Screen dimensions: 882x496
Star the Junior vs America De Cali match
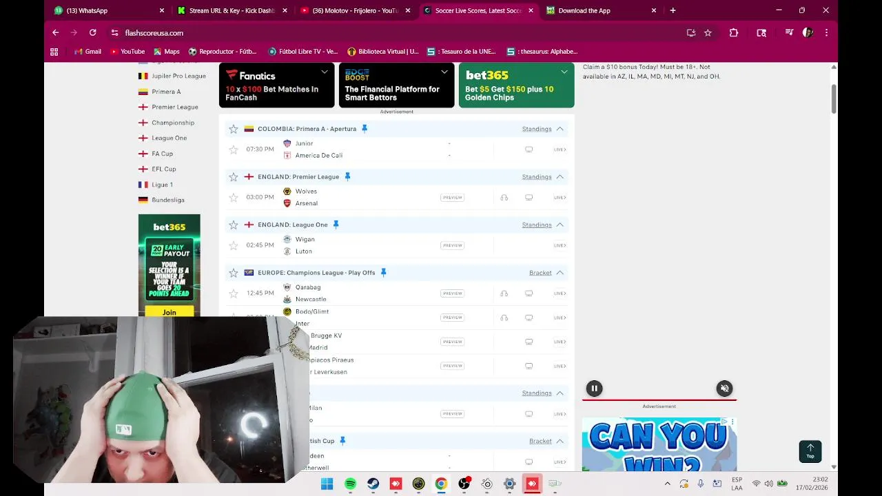coord(234,149)
